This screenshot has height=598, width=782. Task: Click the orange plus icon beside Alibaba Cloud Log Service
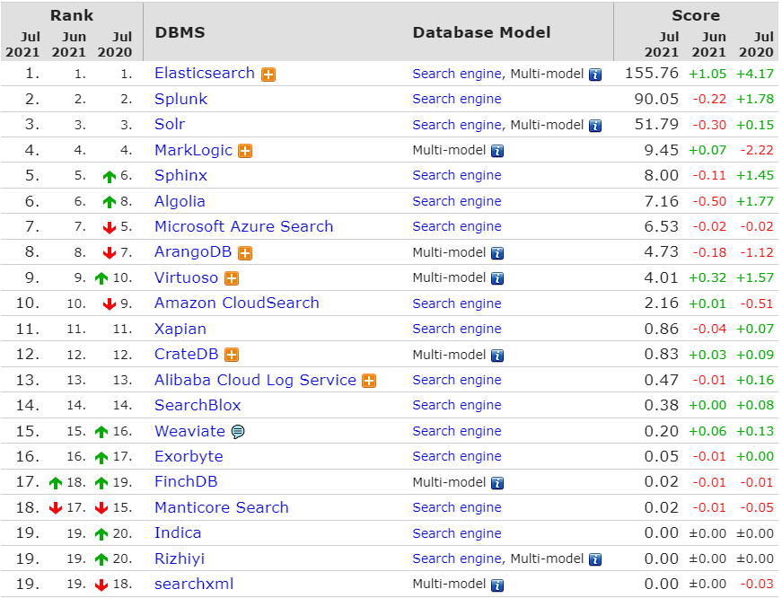pos(369,381)
